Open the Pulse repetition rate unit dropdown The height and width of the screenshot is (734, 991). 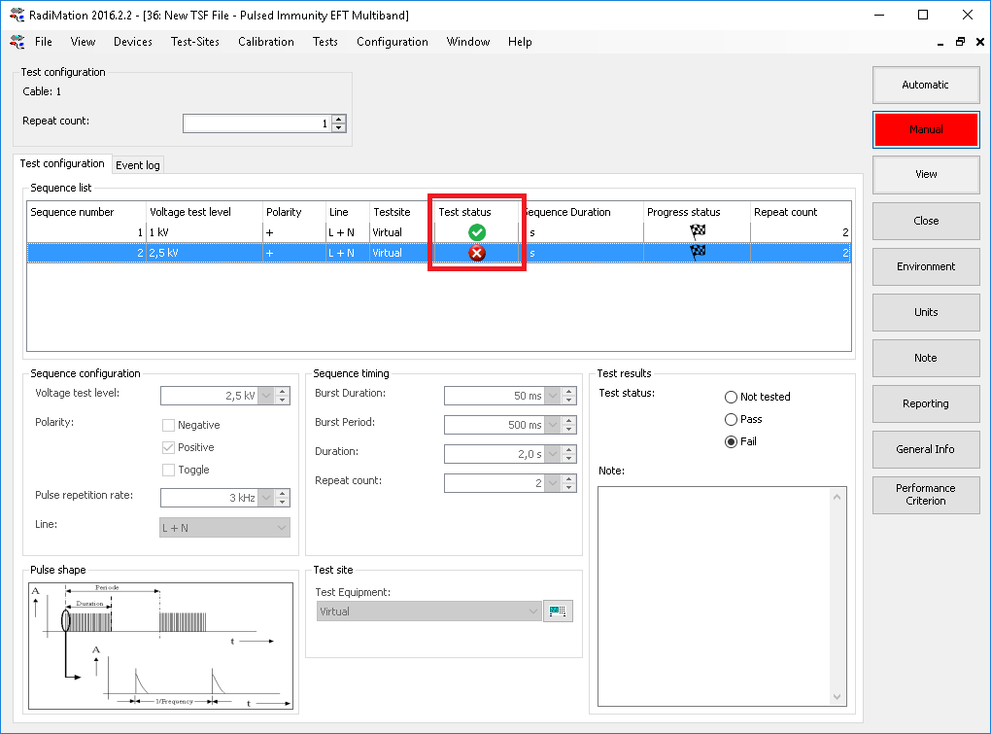click(x=267, y=498)
